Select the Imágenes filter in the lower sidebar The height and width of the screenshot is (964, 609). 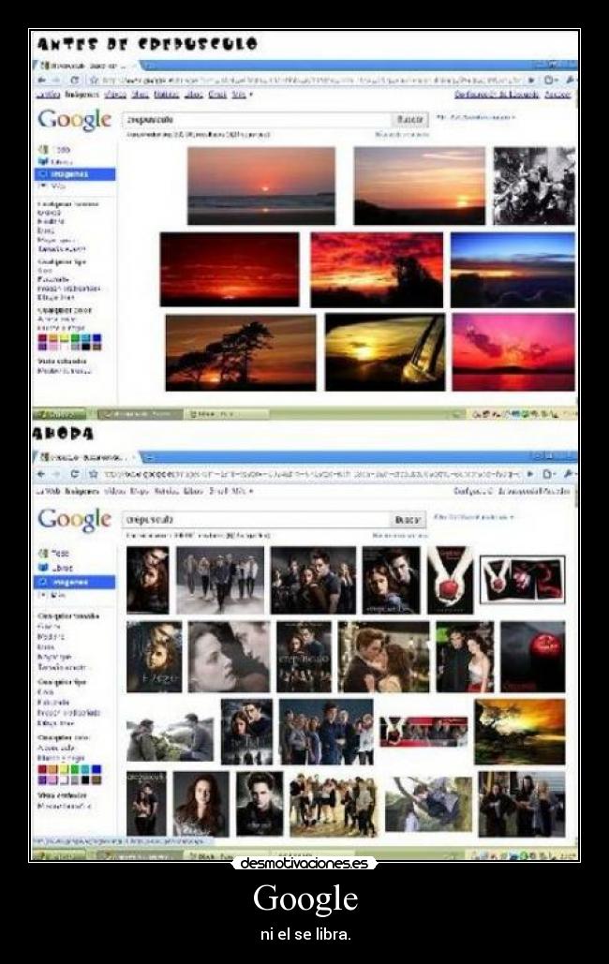[74, 582]
